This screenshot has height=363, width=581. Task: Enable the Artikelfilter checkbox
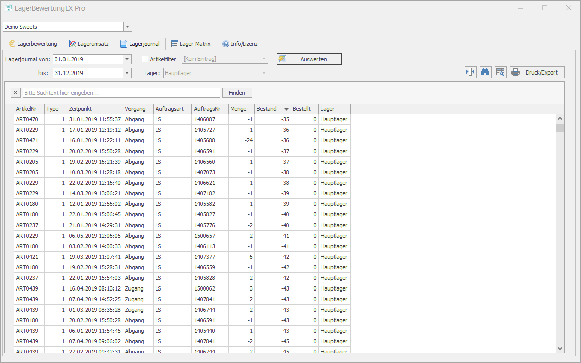pos(145,59)
